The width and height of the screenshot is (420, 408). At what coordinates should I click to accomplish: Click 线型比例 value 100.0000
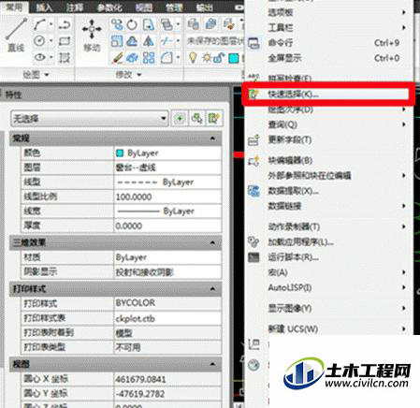pyautogui.click(x=167, y=197)
